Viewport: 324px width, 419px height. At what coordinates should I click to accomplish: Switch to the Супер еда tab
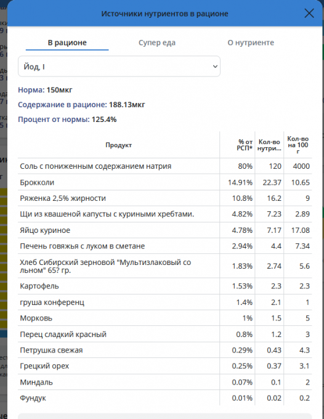point(157,43)
